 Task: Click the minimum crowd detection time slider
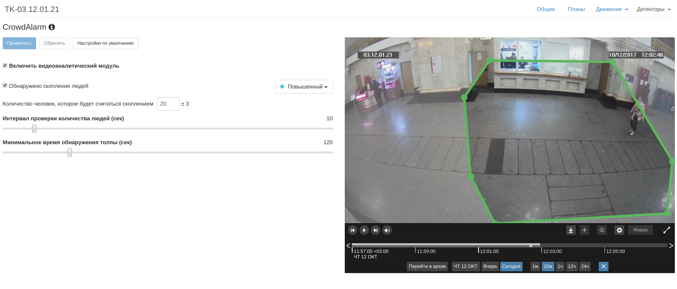(x=70, y=152)
